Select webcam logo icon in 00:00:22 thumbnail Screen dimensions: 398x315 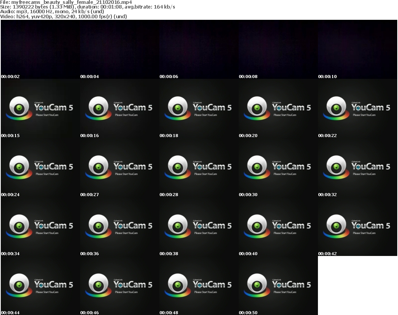point(336,107)
